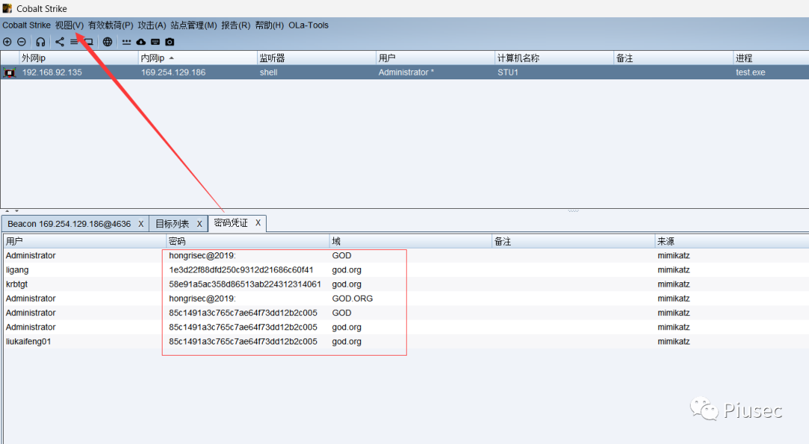
Task: Select the beacon session icon for 192.168.92.135
Action: coord(9,73)
